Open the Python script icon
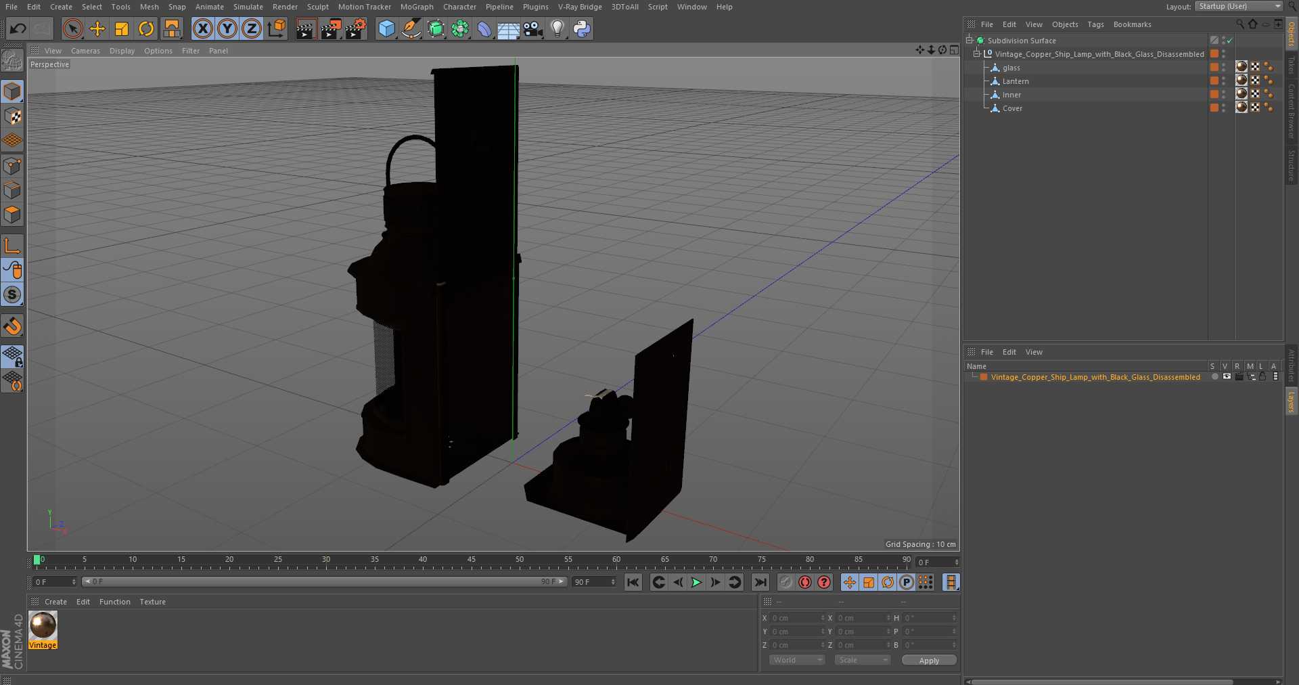 point(582,28)
